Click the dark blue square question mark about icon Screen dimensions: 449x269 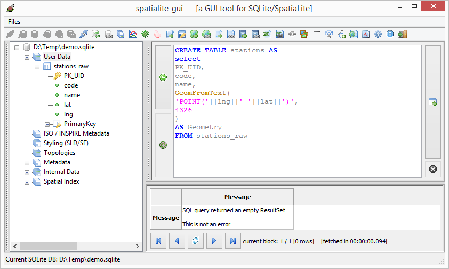390,34
